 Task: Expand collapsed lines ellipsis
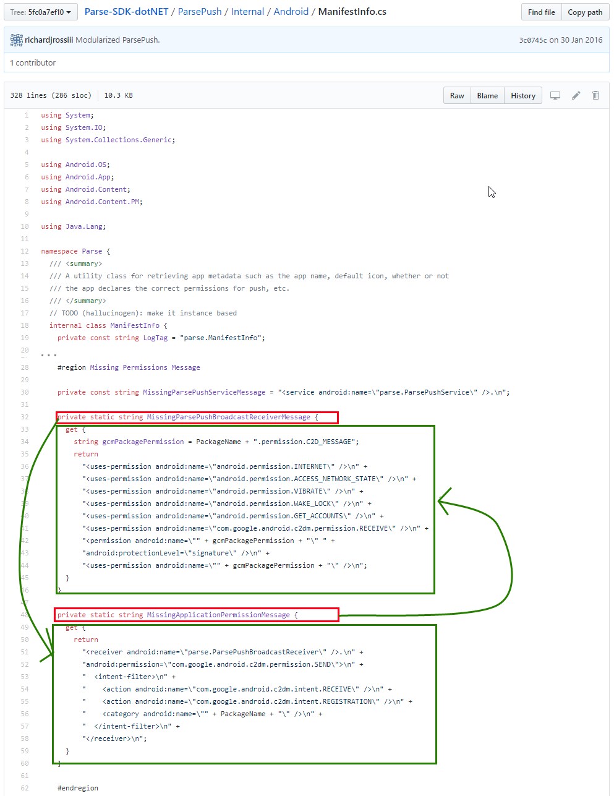[x=49, y=355]
